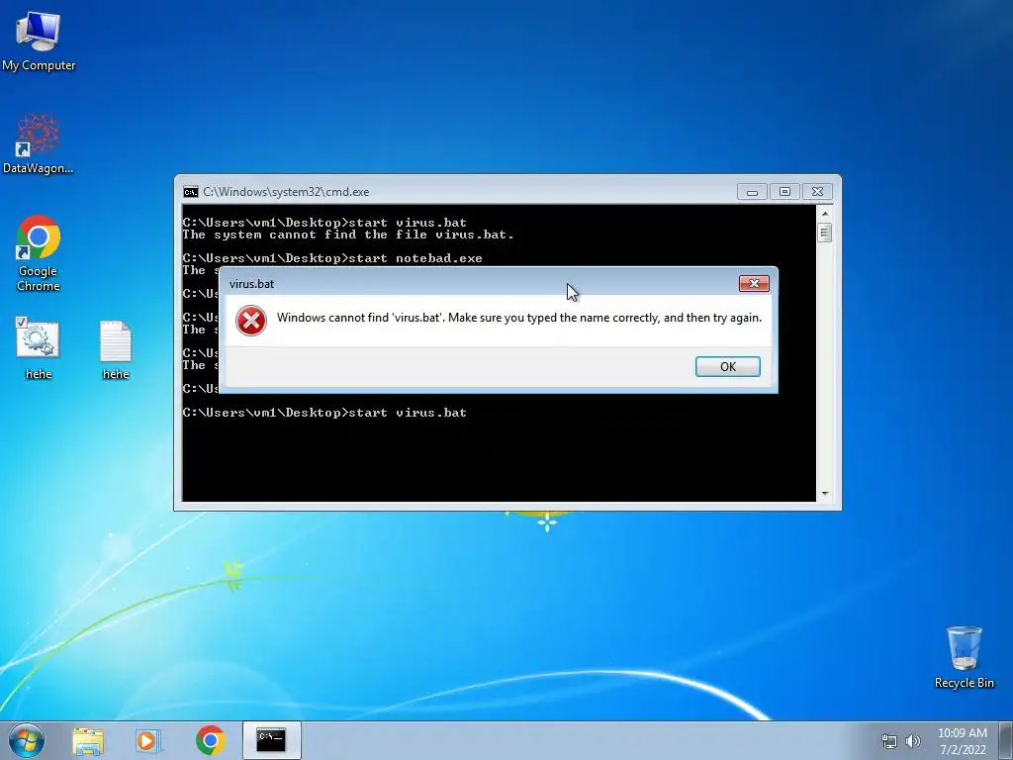Click the cmd scrollbar up arrow

pyautogui.click(x=824, y=214)
